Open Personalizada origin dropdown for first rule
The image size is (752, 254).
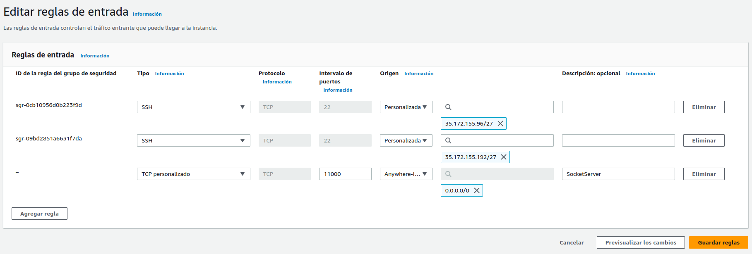pyautogui.click(x=406, y=107)
